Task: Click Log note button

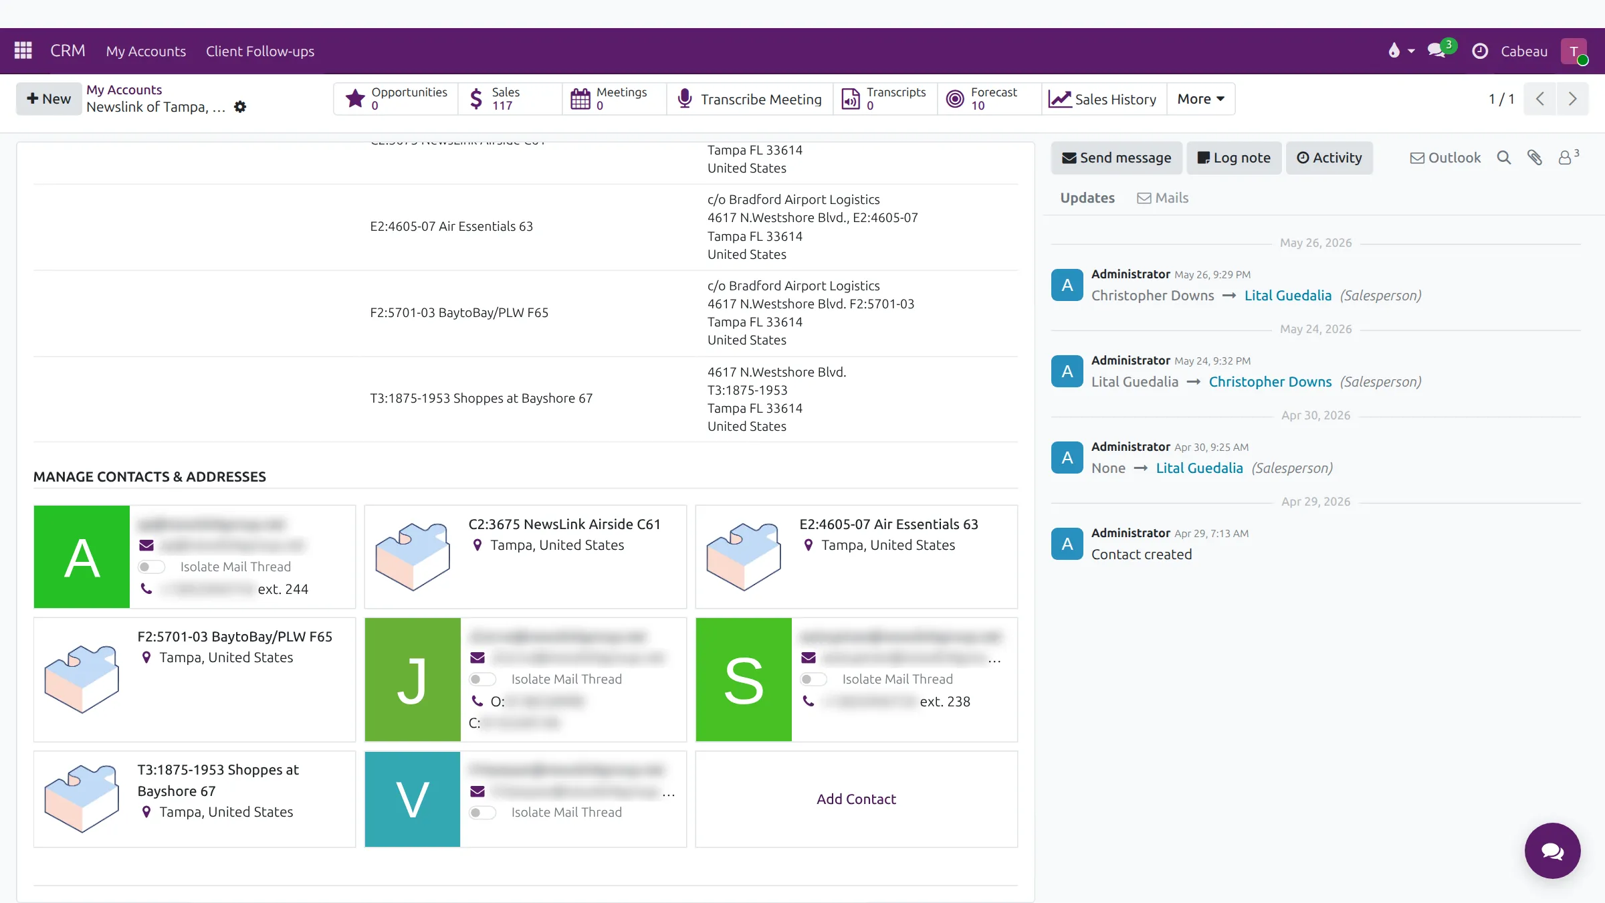Action: click(1234, 158)
